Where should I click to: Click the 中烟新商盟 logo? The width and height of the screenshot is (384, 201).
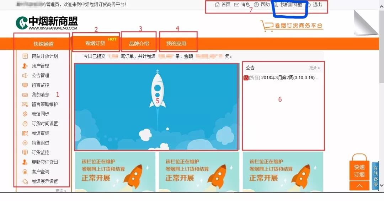(47, 23)
